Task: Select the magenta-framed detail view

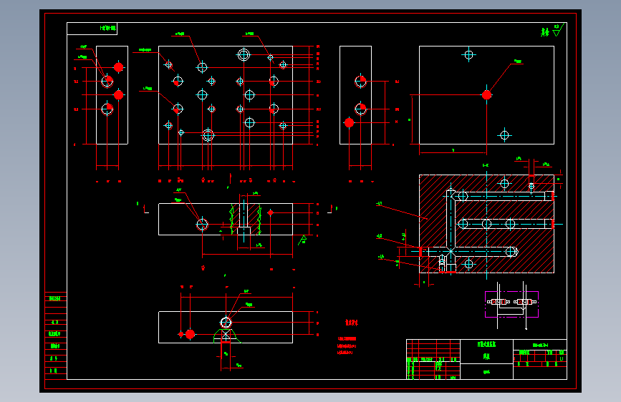Action: (511, 304)
